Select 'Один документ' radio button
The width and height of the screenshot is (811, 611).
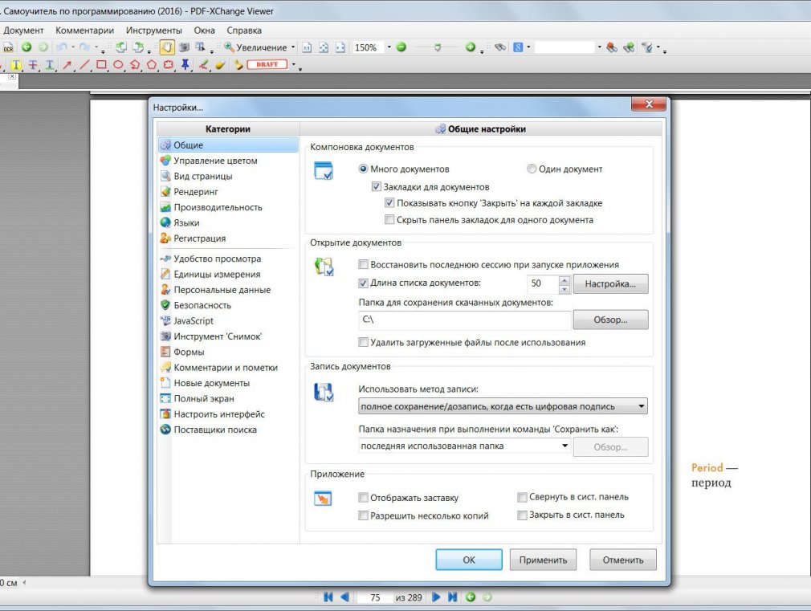click(x=532, y=169)
